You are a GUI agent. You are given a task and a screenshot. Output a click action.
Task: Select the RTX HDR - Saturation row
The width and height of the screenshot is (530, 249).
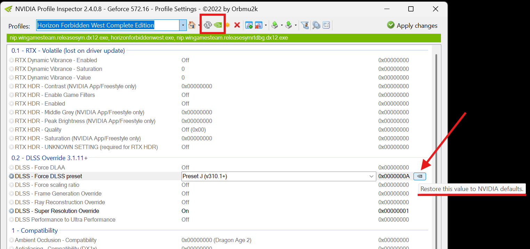[218, 138]
